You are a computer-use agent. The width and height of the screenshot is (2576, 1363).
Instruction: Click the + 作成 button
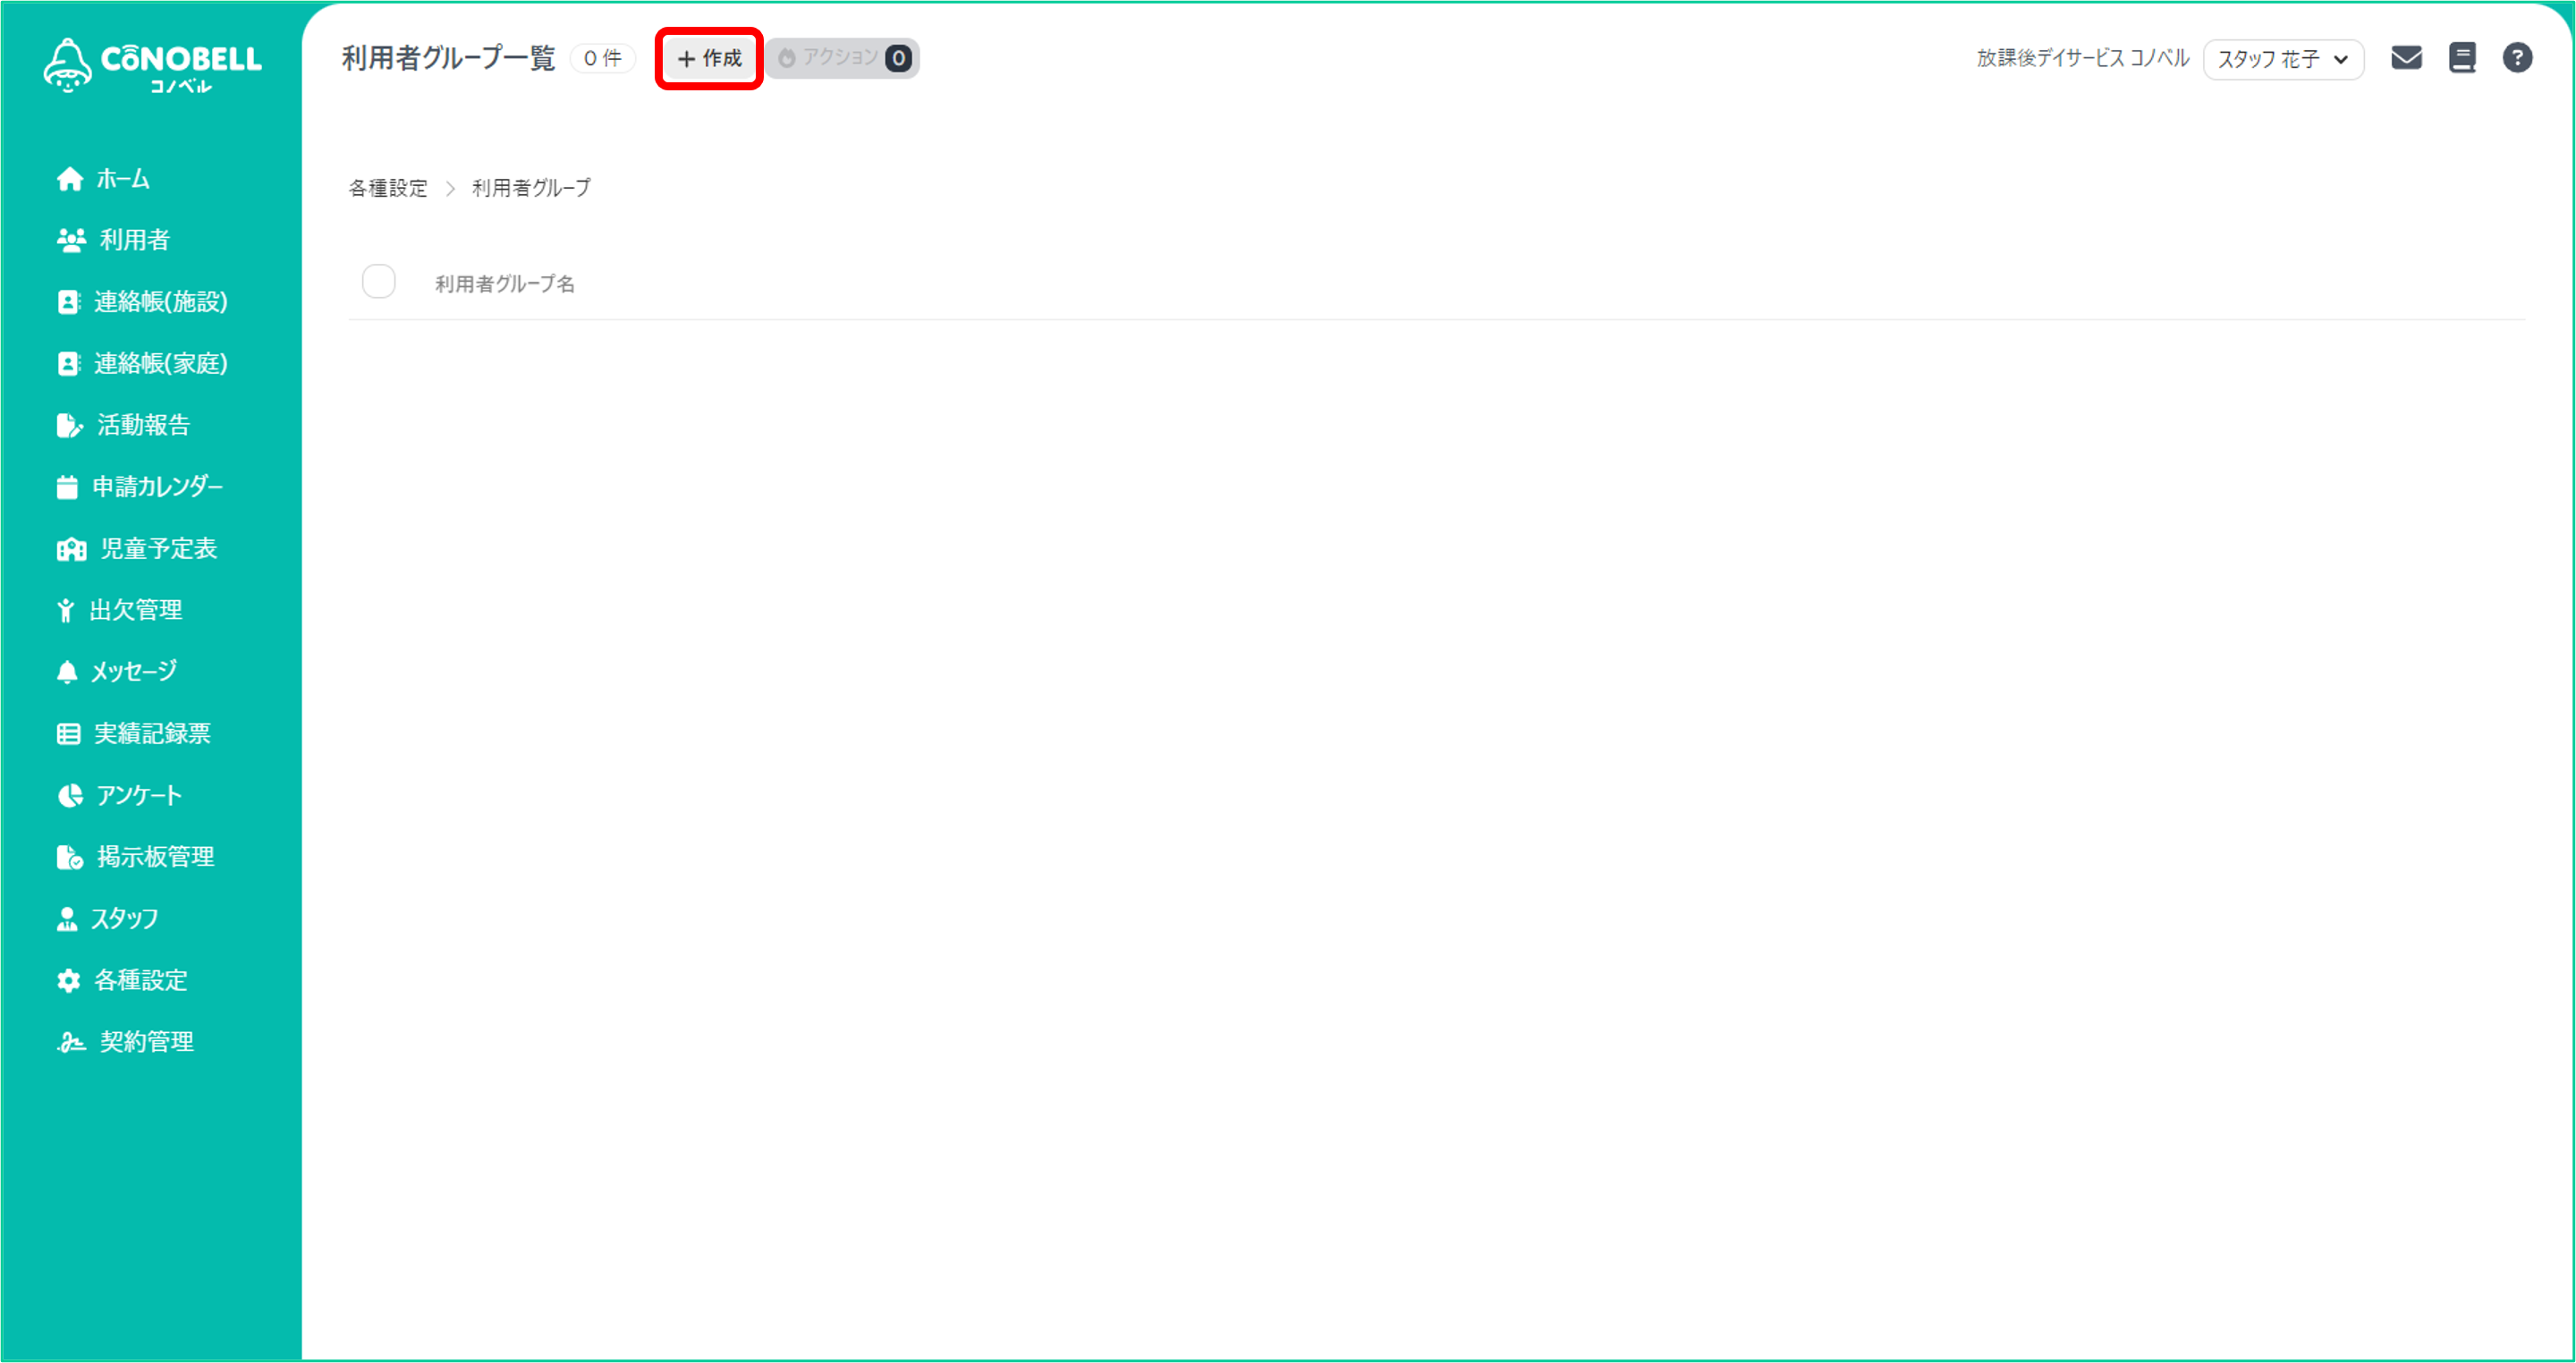pos(709,58)
